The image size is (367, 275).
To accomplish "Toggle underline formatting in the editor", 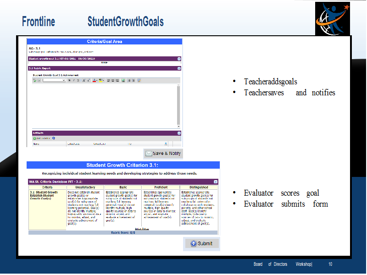I will coord(78,81).
